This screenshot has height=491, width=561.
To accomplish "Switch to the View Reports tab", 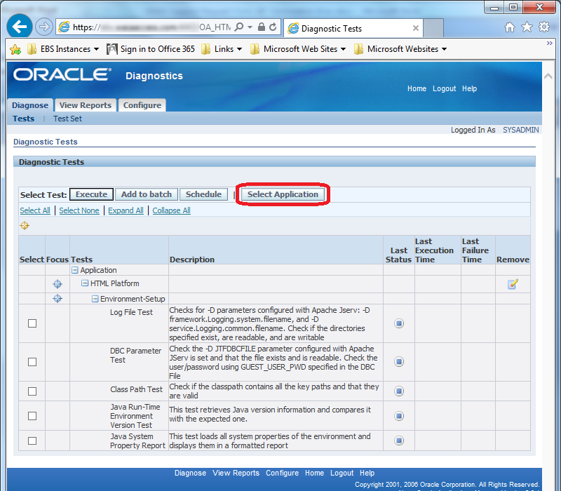I will (86, 105).
